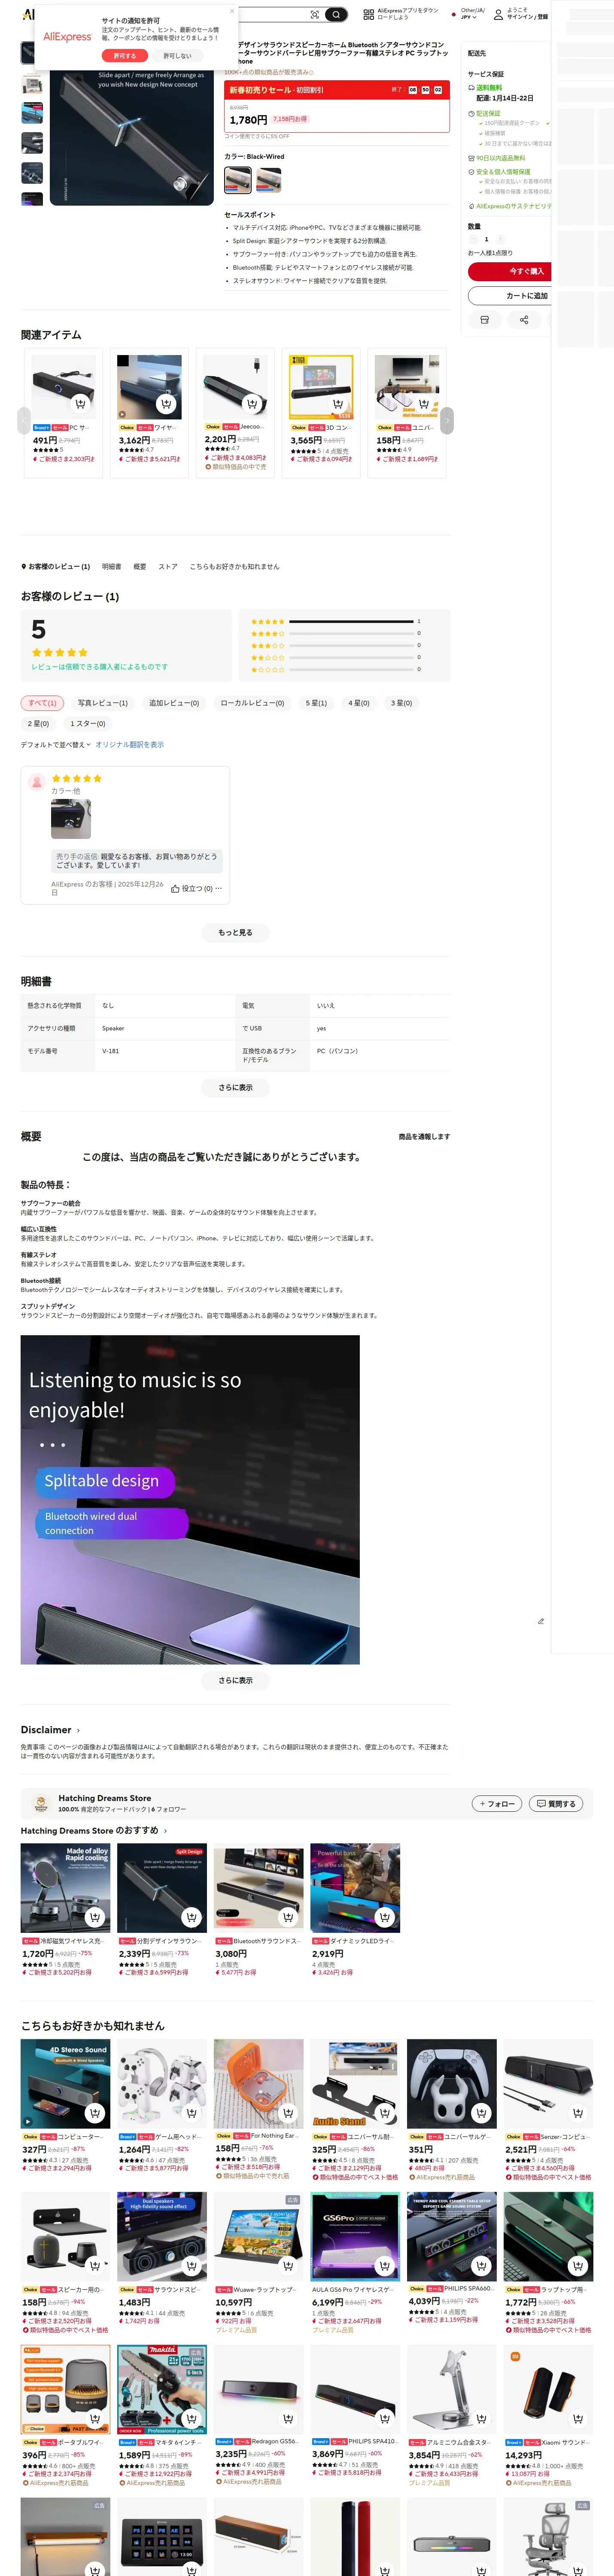Select the second color variant swatch
The image size is (614, 2576).
[269, 180]
